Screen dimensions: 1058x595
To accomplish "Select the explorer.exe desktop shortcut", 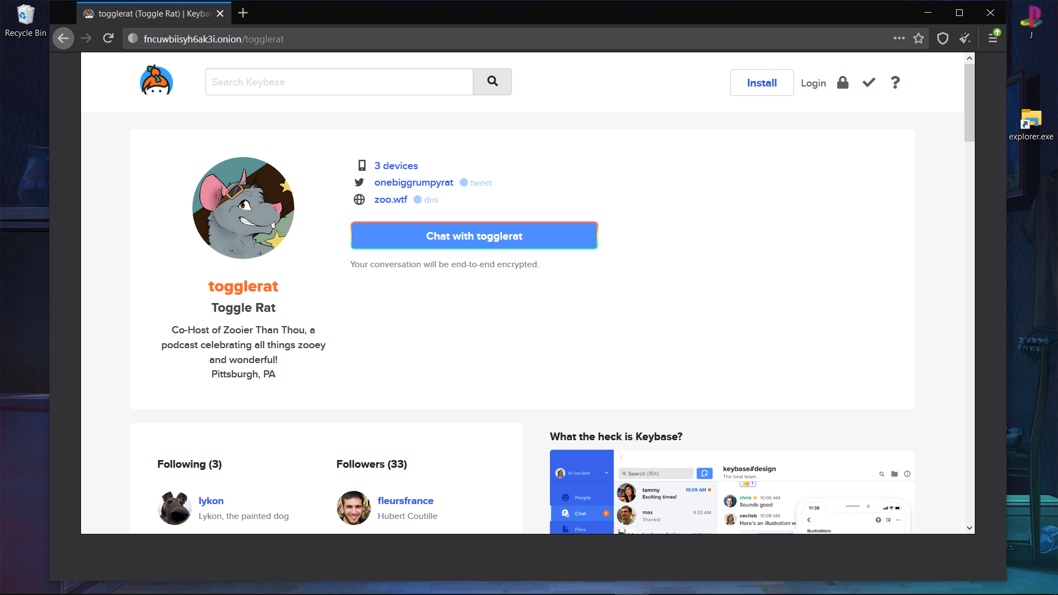I will pyautogui.click(x=1031, y=125).
